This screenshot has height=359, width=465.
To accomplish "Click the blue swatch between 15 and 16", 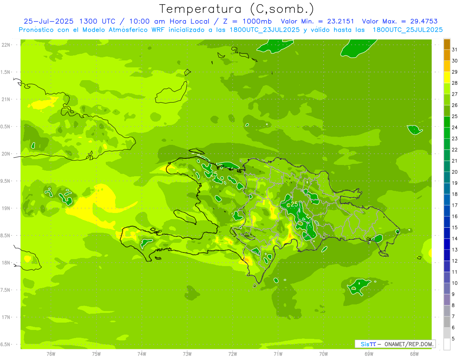I will coord(447,222).
